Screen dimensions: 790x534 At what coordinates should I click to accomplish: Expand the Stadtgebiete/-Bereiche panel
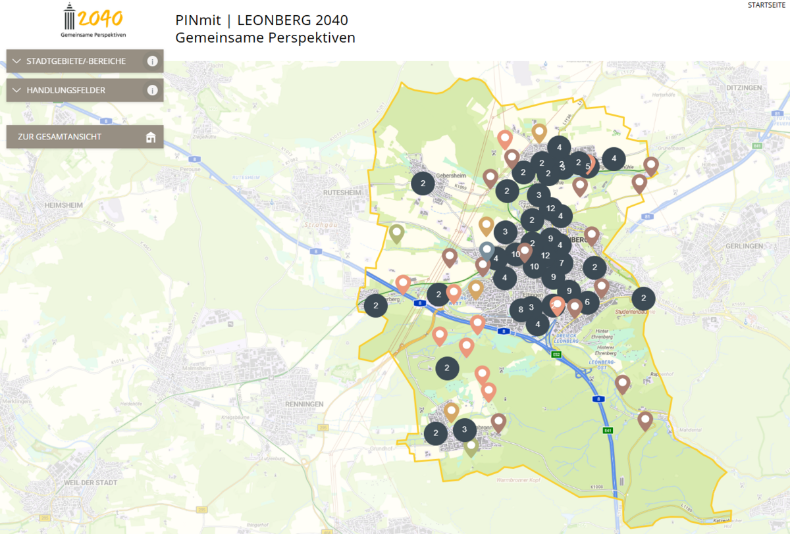[x=76, y=61]
